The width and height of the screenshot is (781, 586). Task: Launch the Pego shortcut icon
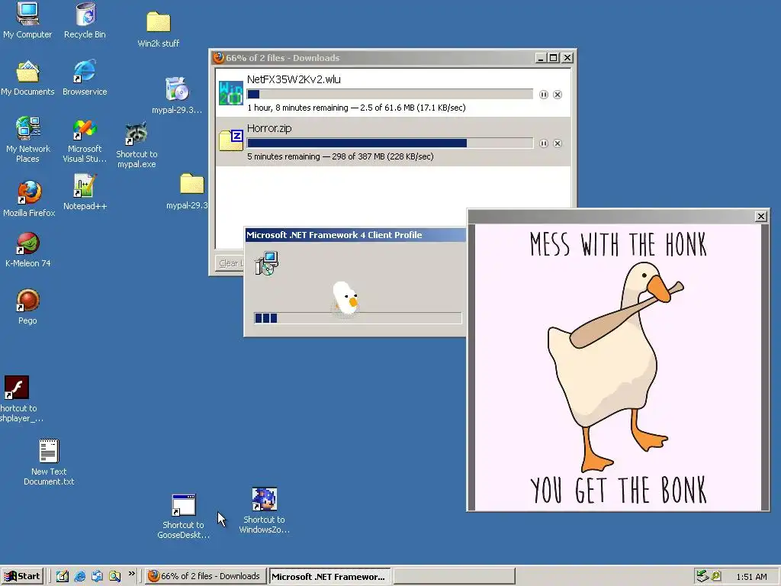[x=27, y=300]
